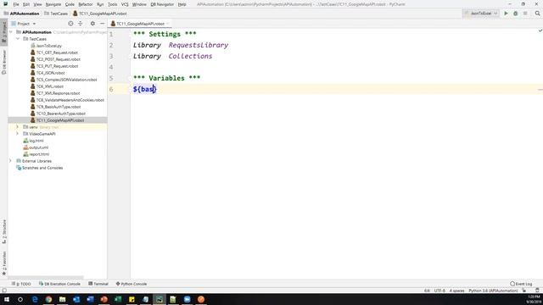The image size is (543, 305).
Task: Toggle the DB Browser side tab
Action: (x=4, y=62)
